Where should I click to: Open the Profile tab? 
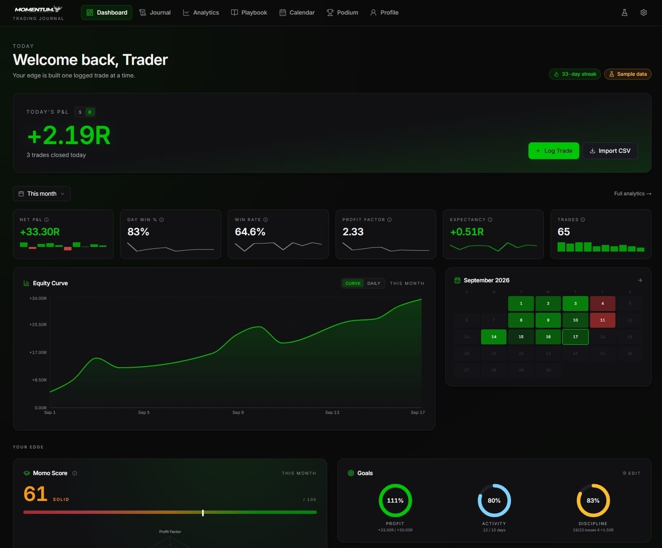[x=385, y=12]
